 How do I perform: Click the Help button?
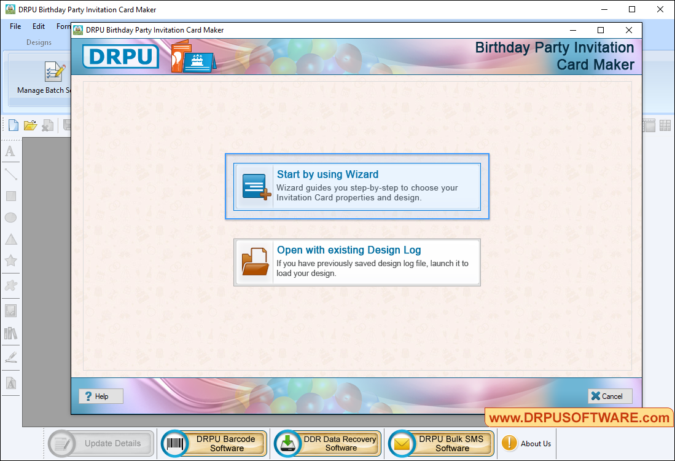pyautogui.click(x=100, y=396)
